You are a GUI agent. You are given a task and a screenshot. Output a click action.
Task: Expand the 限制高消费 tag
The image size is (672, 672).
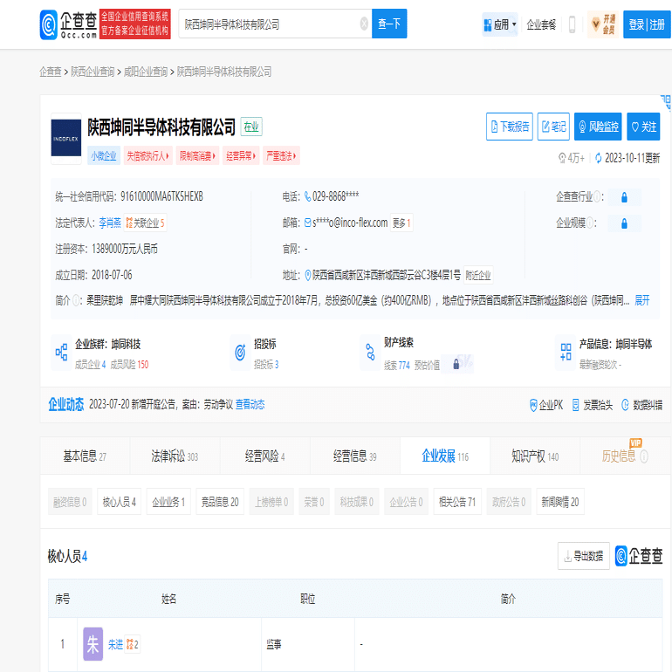197,155
